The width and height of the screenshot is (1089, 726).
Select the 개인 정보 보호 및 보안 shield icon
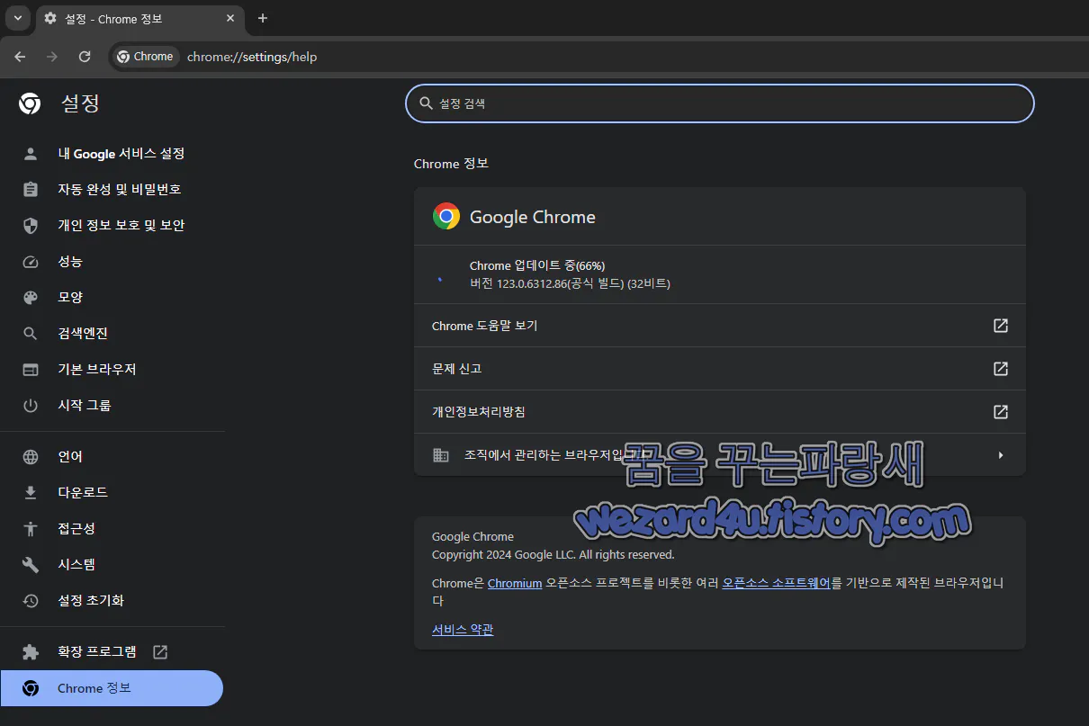pos(30,225)
